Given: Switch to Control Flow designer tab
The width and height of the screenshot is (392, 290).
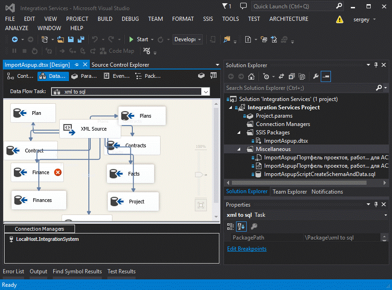Looking at the screenshot, I should 20,76.
